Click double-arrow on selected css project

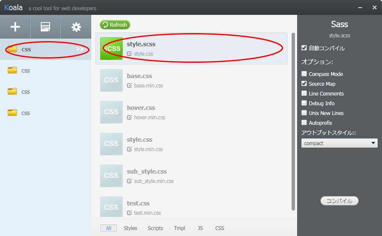(80, 49)
